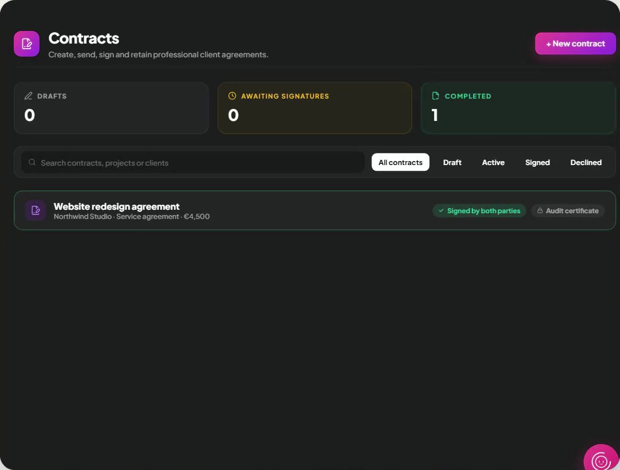
Task: Open the smiley chat assistant bubble
Action: (x=602, y=458)
